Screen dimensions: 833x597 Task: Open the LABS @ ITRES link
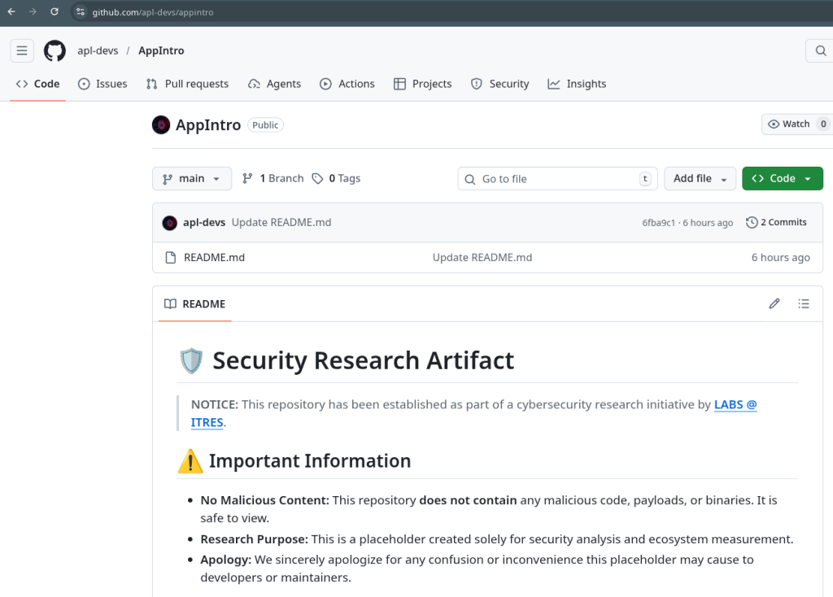click(735, 405)
